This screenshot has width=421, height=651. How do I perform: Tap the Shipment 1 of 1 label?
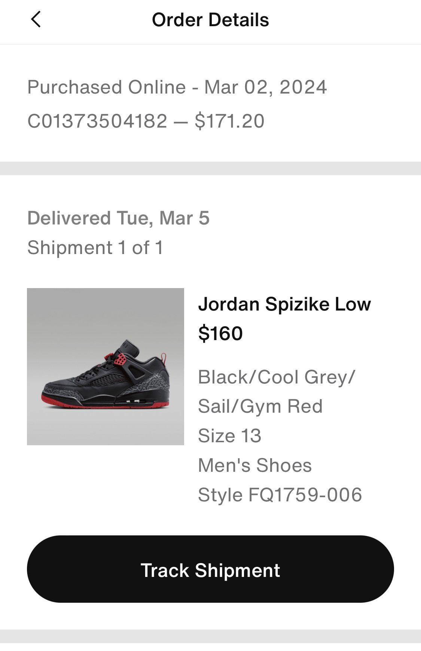click(x=95, y=248)
